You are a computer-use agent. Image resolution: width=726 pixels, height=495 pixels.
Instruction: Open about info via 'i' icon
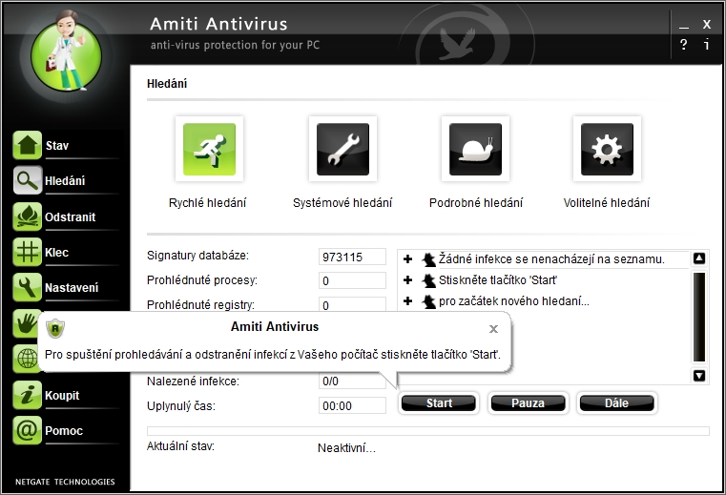coord(707,45)
